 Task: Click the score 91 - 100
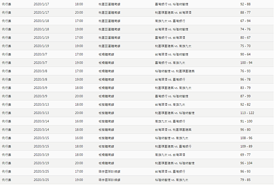pyautogui.click(x=246, y=121)
